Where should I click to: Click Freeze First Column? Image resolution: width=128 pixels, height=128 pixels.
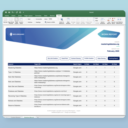89,21
